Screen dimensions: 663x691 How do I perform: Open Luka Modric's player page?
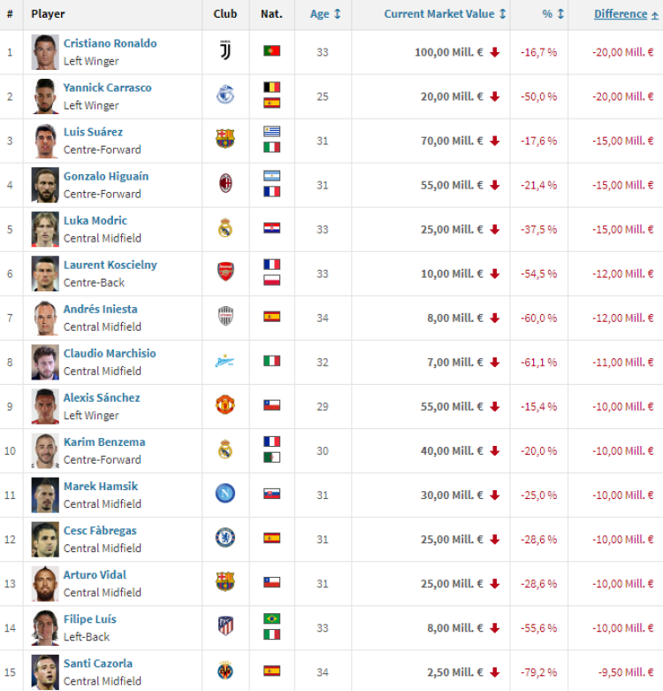(x=95, y=220)
